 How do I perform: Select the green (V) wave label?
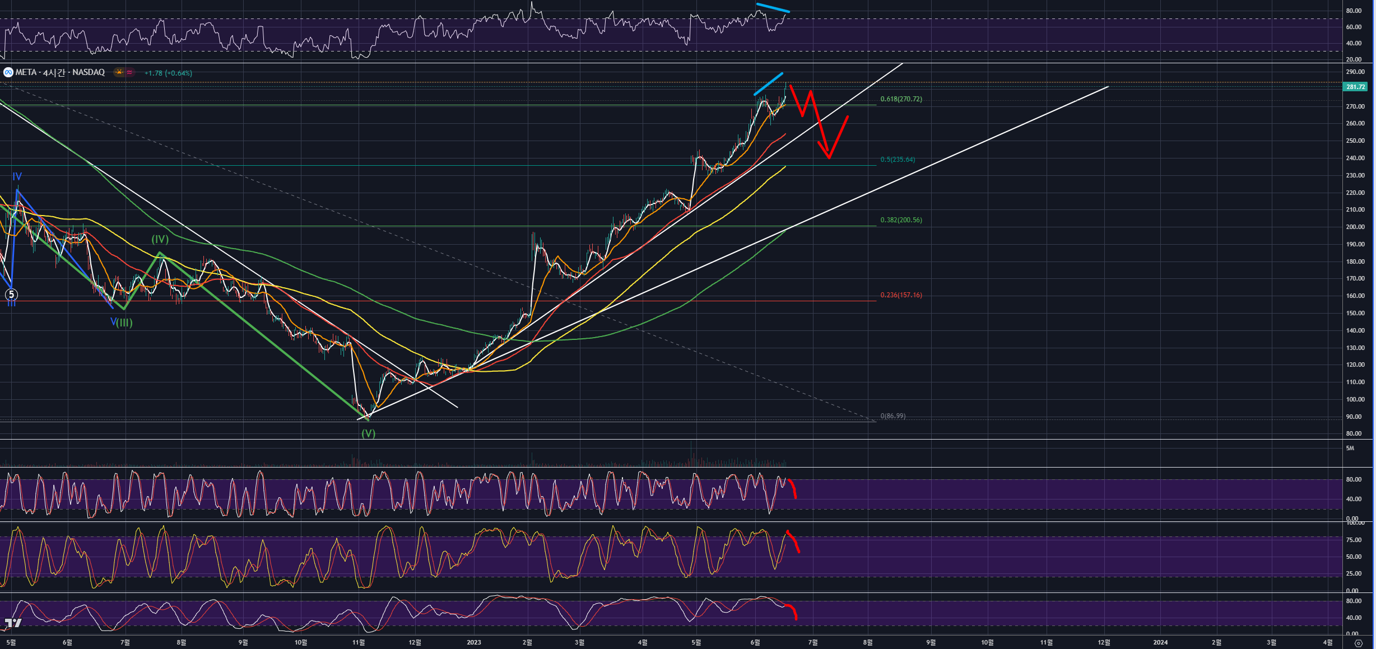pyautogui.click(x=368, y=433)
